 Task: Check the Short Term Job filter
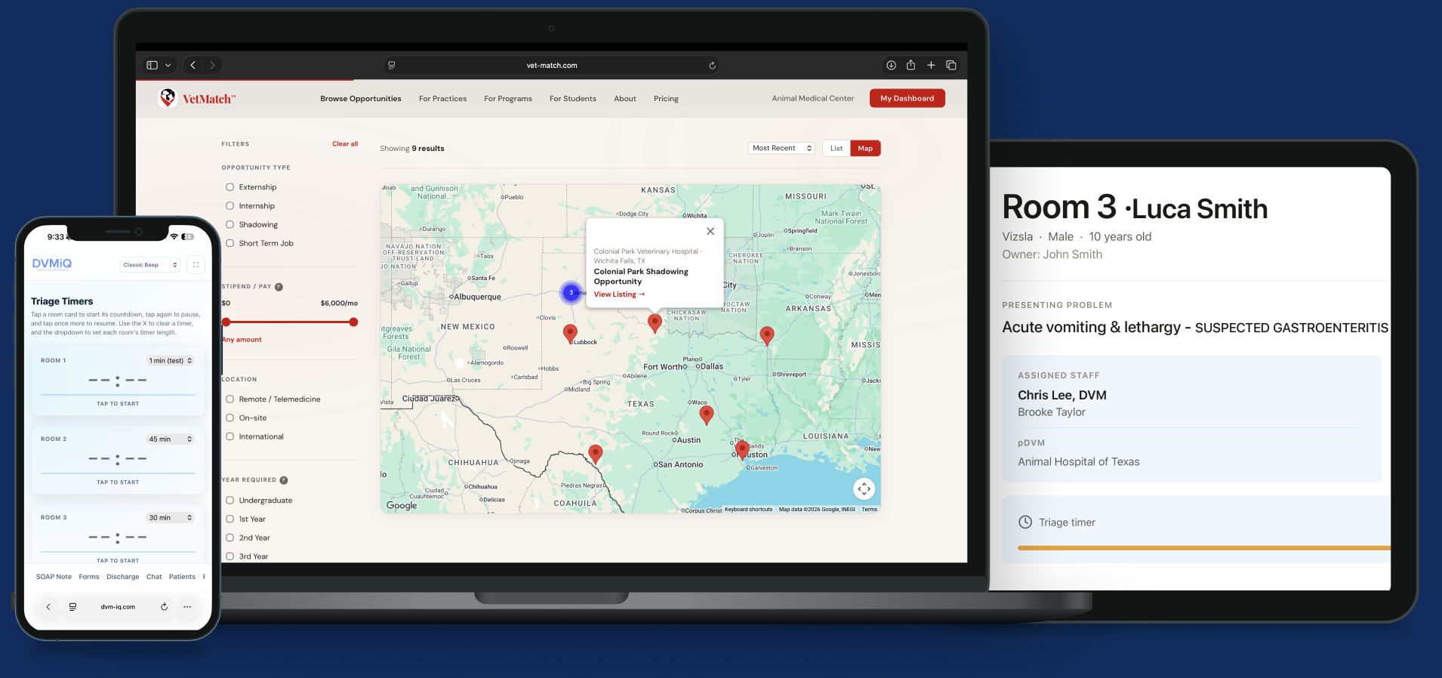(x=230, y=243)
